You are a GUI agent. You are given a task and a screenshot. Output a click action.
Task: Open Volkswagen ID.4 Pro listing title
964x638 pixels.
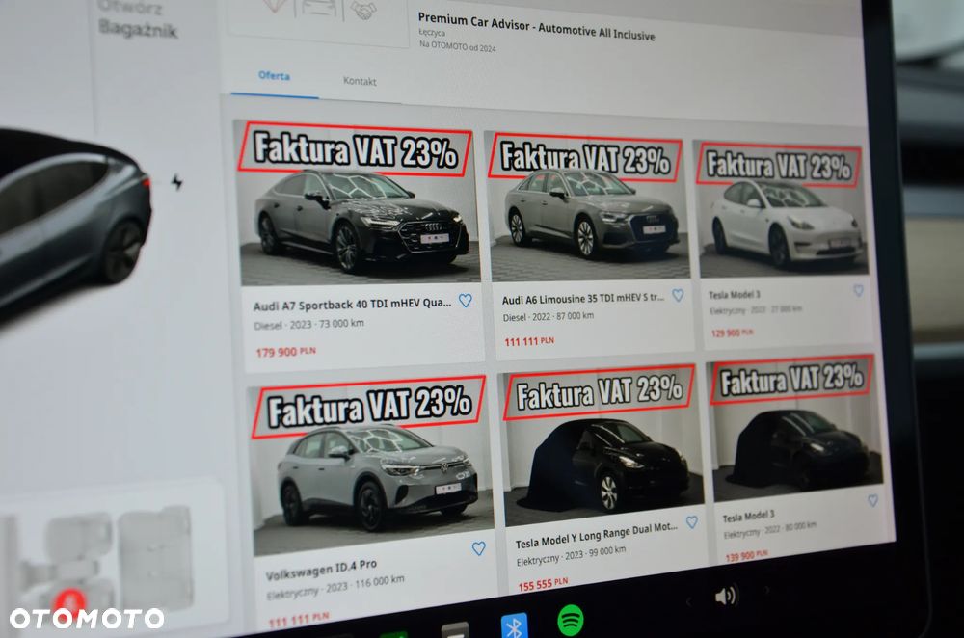point(322,570)
